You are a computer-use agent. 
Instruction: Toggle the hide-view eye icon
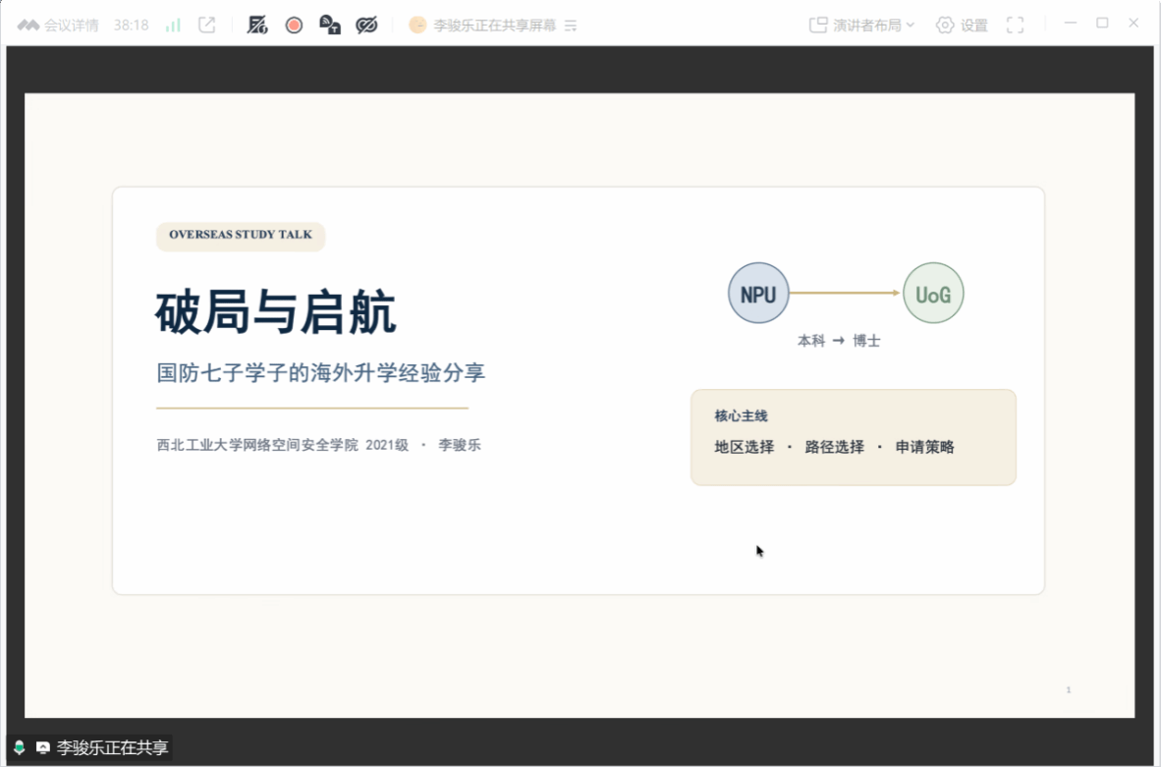pos(366,26)
